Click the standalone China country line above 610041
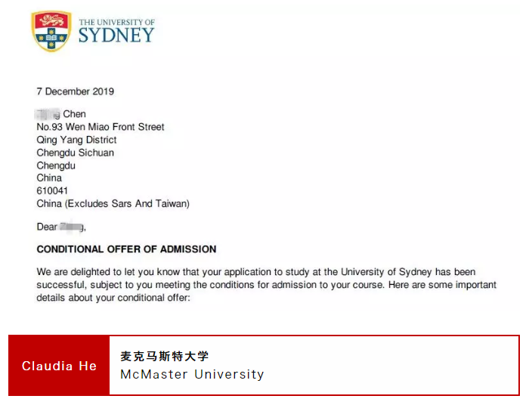 coord(49,178)
